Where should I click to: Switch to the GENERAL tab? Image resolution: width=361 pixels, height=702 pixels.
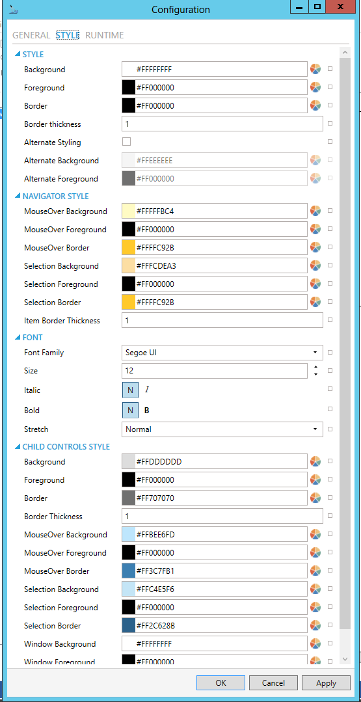(x=31, y=35)
